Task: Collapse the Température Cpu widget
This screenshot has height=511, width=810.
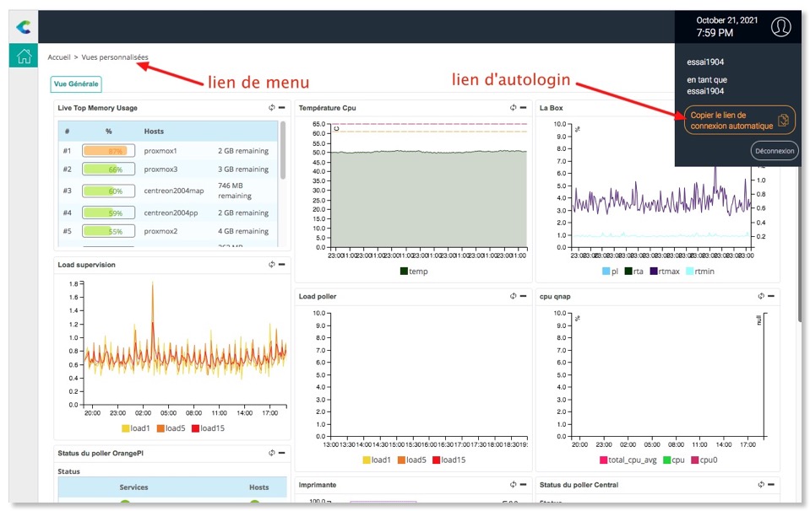Action: pyautogui.click(x=524, y=108)
